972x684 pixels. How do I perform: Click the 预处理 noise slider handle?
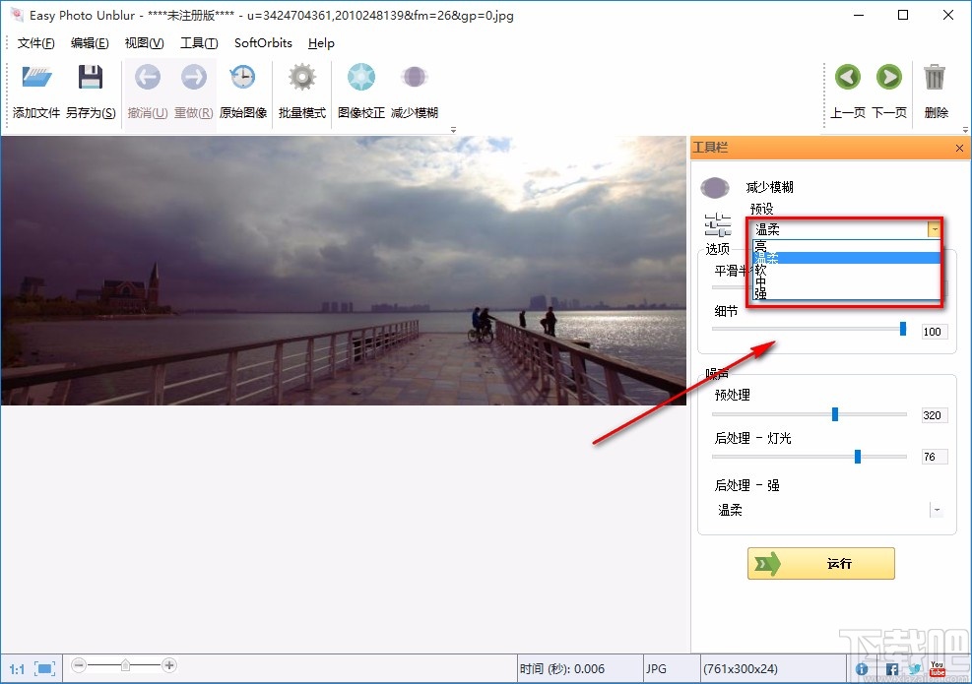click(836, 414)
